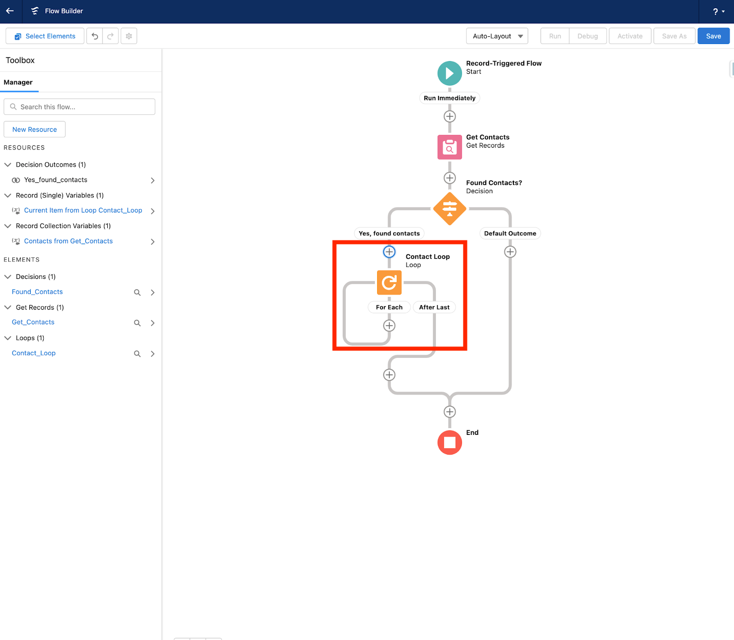Collapse the Decision Outcomes section
This screenshot has height=640, width=734.
7,164
